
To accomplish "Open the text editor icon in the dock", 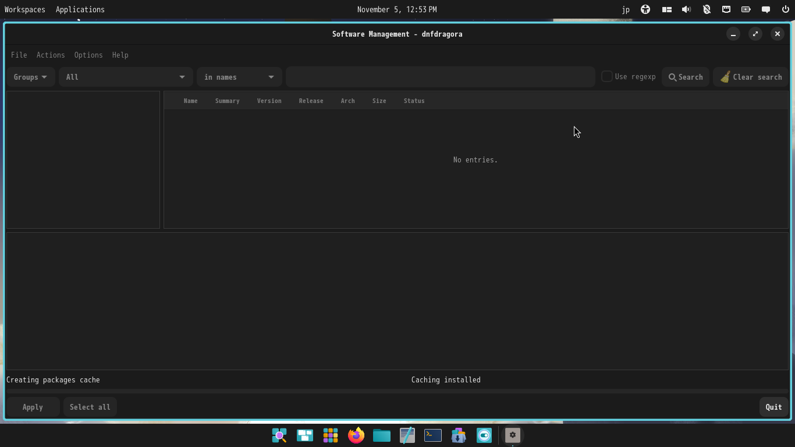I will coord(407,435).
